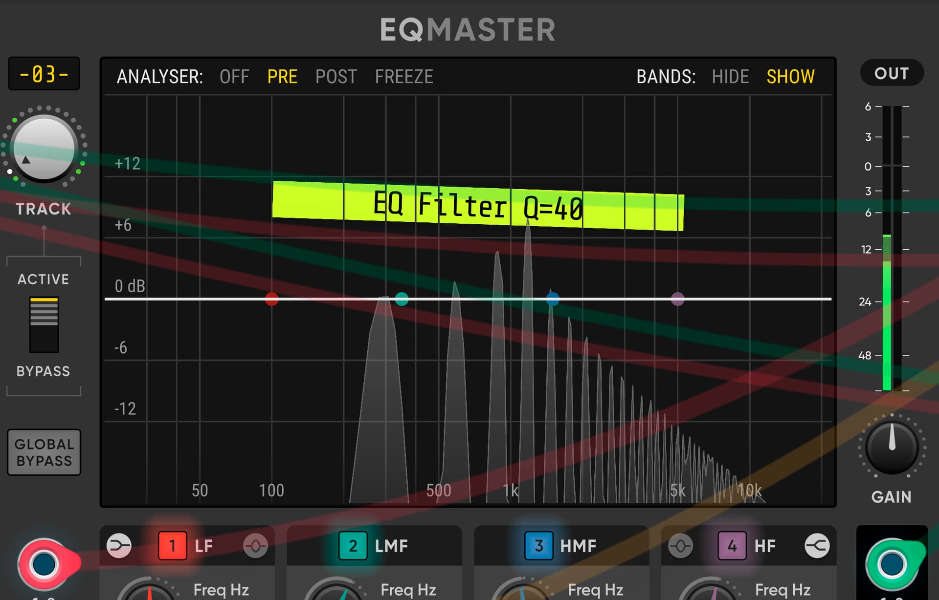Viewport: 939px width, 600px height.
Task: Click the track number display -03-
Action: 44,74
